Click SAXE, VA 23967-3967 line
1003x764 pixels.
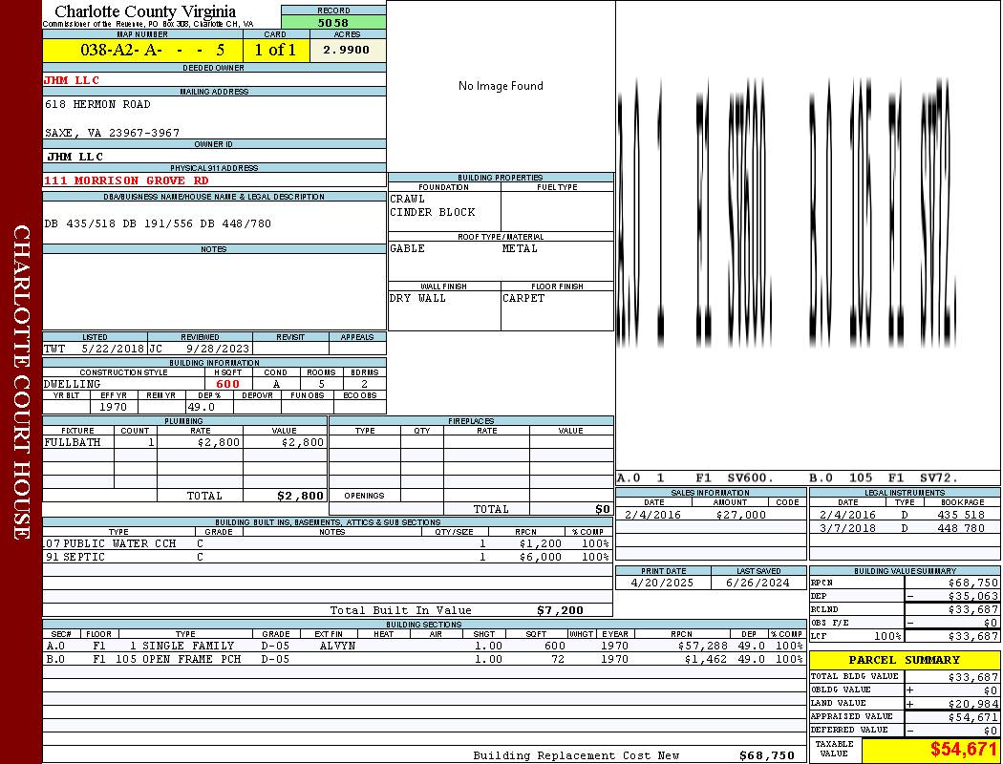point(112,133)
